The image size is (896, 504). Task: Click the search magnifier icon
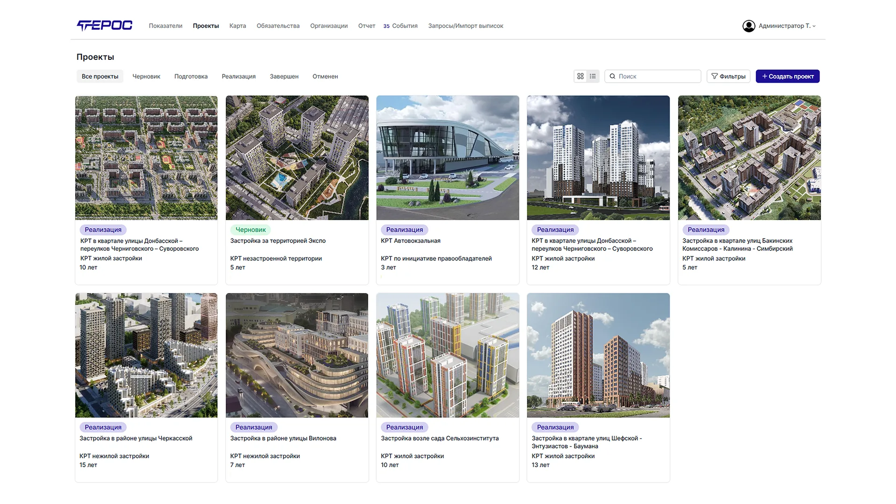click(613, 76)
